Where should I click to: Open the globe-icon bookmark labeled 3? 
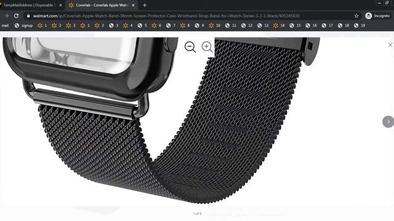[x=114, y=25]
